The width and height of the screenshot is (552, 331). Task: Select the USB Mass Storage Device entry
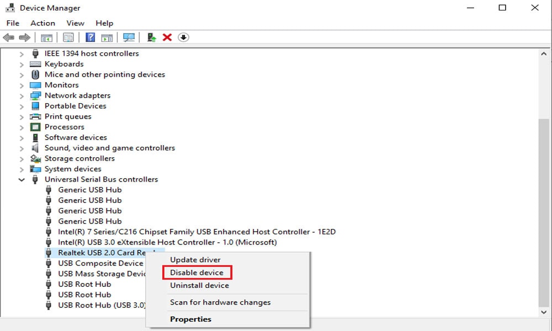point(102,274)
